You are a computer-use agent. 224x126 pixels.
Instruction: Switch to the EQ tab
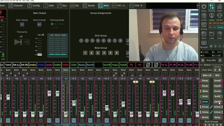click(x=74, y=6)
